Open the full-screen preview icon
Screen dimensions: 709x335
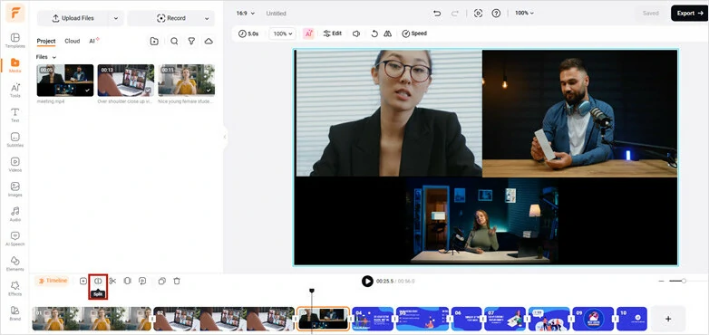click(x=478, y=13)
